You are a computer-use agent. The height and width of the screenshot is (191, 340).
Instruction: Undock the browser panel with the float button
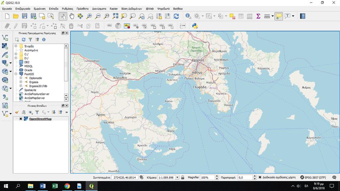coord(63,33)
